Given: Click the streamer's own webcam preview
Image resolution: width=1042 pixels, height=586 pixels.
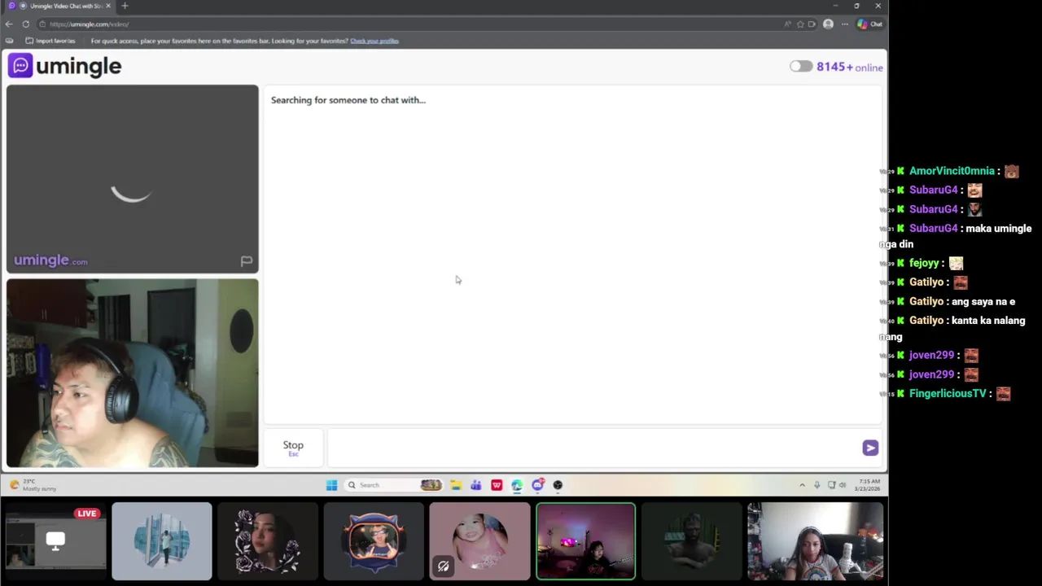Looking at the screenshot, I should click(133, 374).
